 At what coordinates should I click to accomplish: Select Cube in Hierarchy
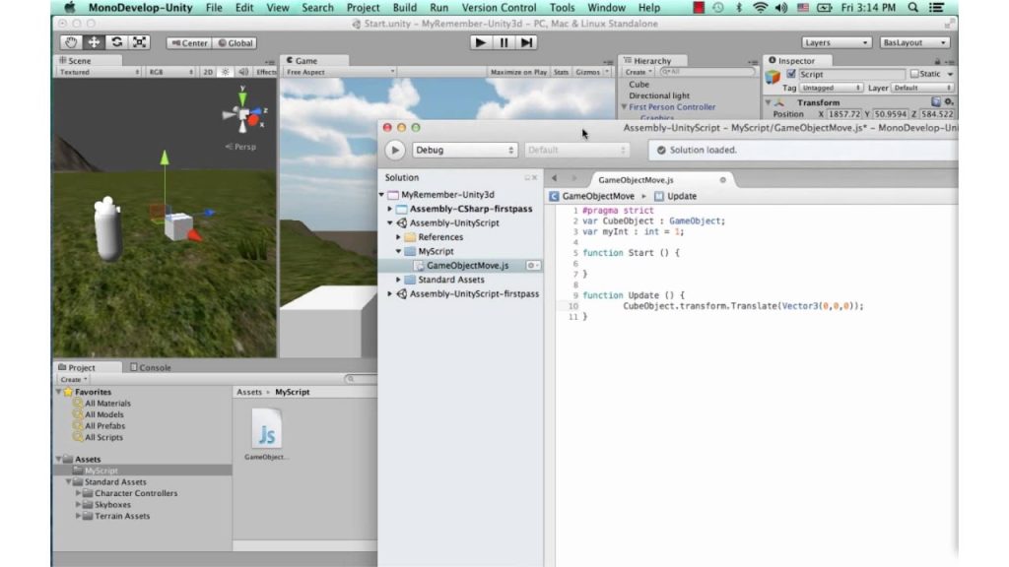pyautogui.click(x=639, y=85)
